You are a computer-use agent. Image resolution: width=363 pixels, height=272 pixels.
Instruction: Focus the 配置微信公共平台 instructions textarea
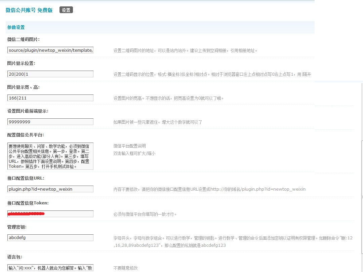[x=50, y=156]
